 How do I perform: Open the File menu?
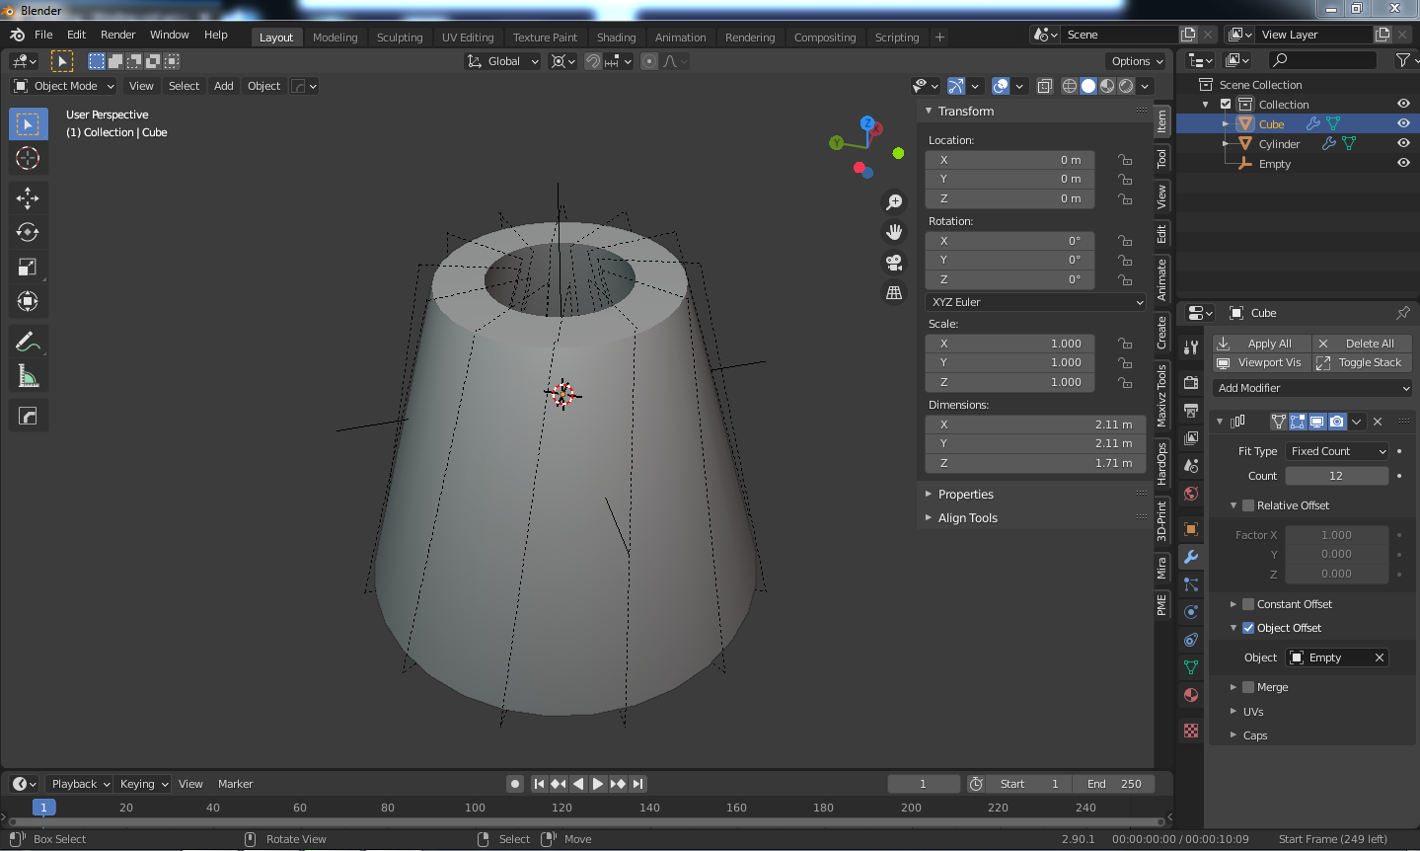(43, 35)
